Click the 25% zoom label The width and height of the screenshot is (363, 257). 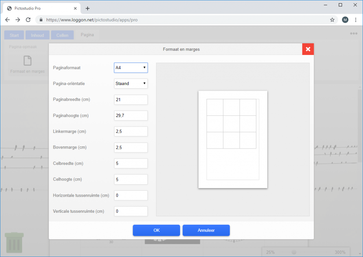[270, 252]
